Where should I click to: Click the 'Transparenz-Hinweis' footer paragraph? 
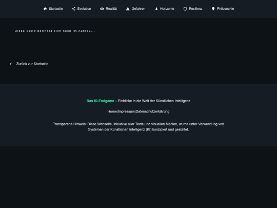click(138, 127)
